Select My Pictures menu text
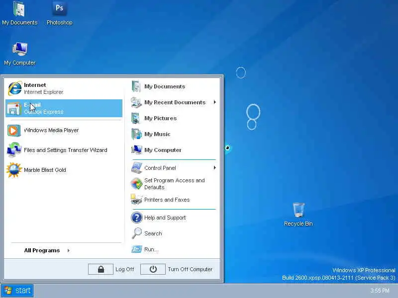The image size is (398, 298). [160, 118]
